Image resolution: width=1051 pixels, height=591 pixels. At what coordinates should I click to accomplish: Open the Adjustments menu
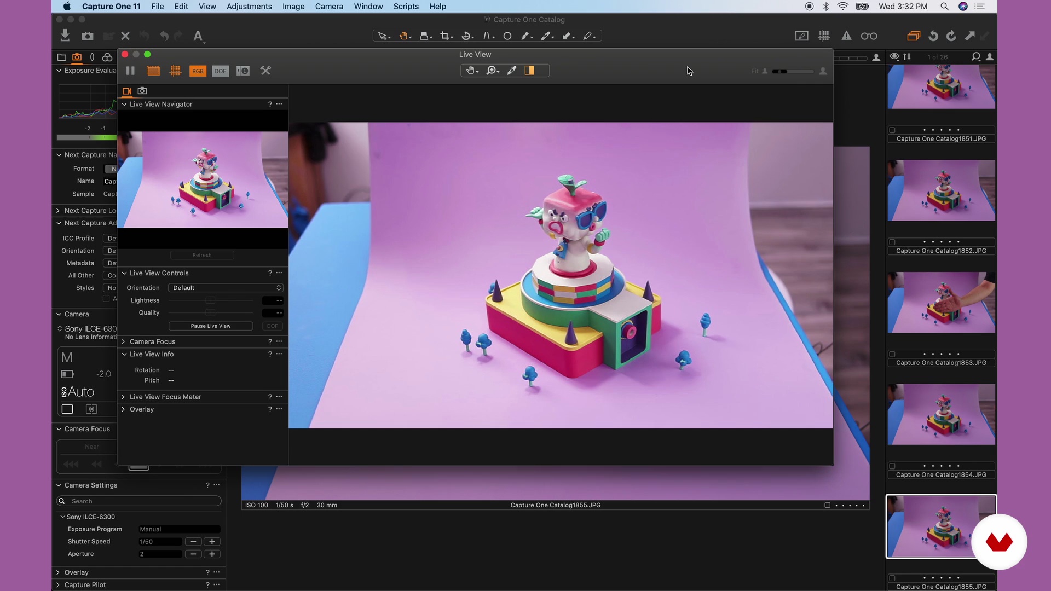click(249, 7)
